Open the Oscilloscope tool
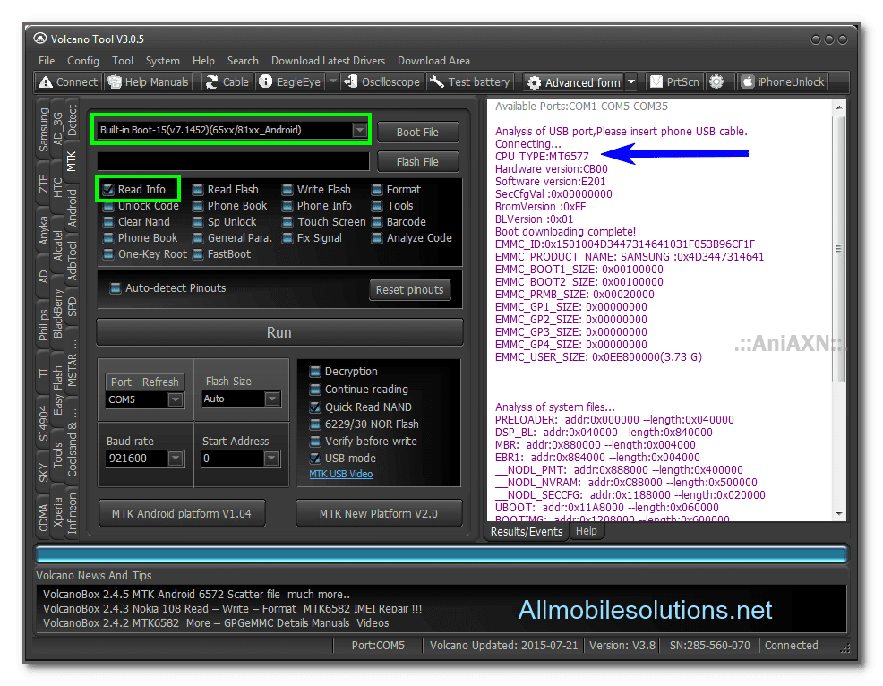This screenshot has height=686, width=883. click(x=382, y=81)
